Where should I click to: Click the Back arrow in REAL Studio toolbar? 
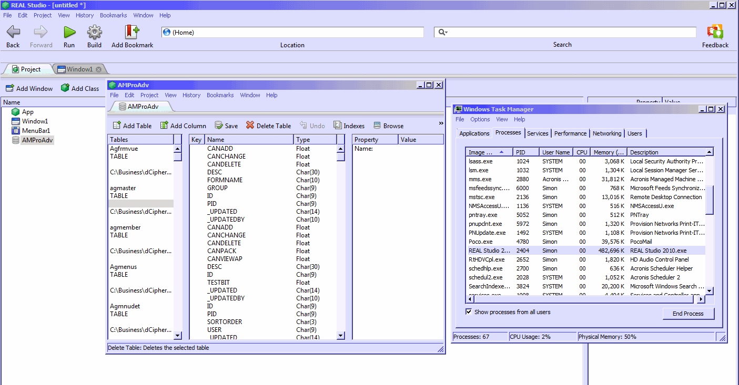point(13,32)
